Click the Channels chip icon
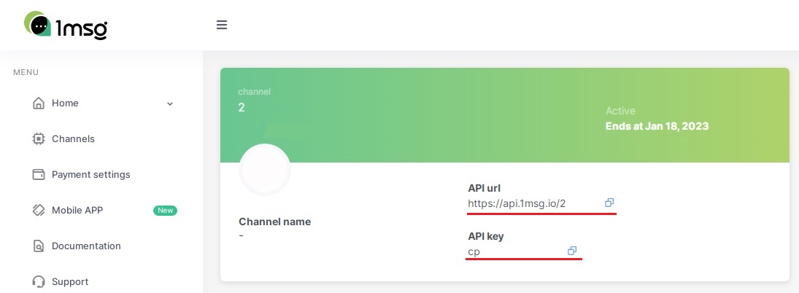799x293 pixels. [39, 139]
